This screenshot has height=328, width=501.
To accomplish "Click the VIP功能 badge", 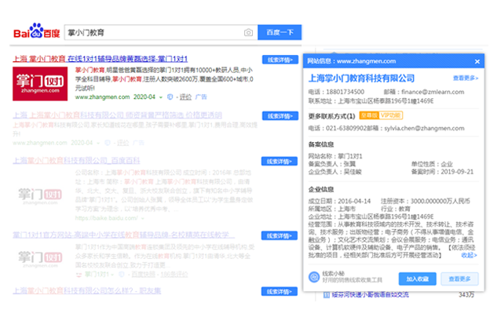I will (x=391, y=115).
